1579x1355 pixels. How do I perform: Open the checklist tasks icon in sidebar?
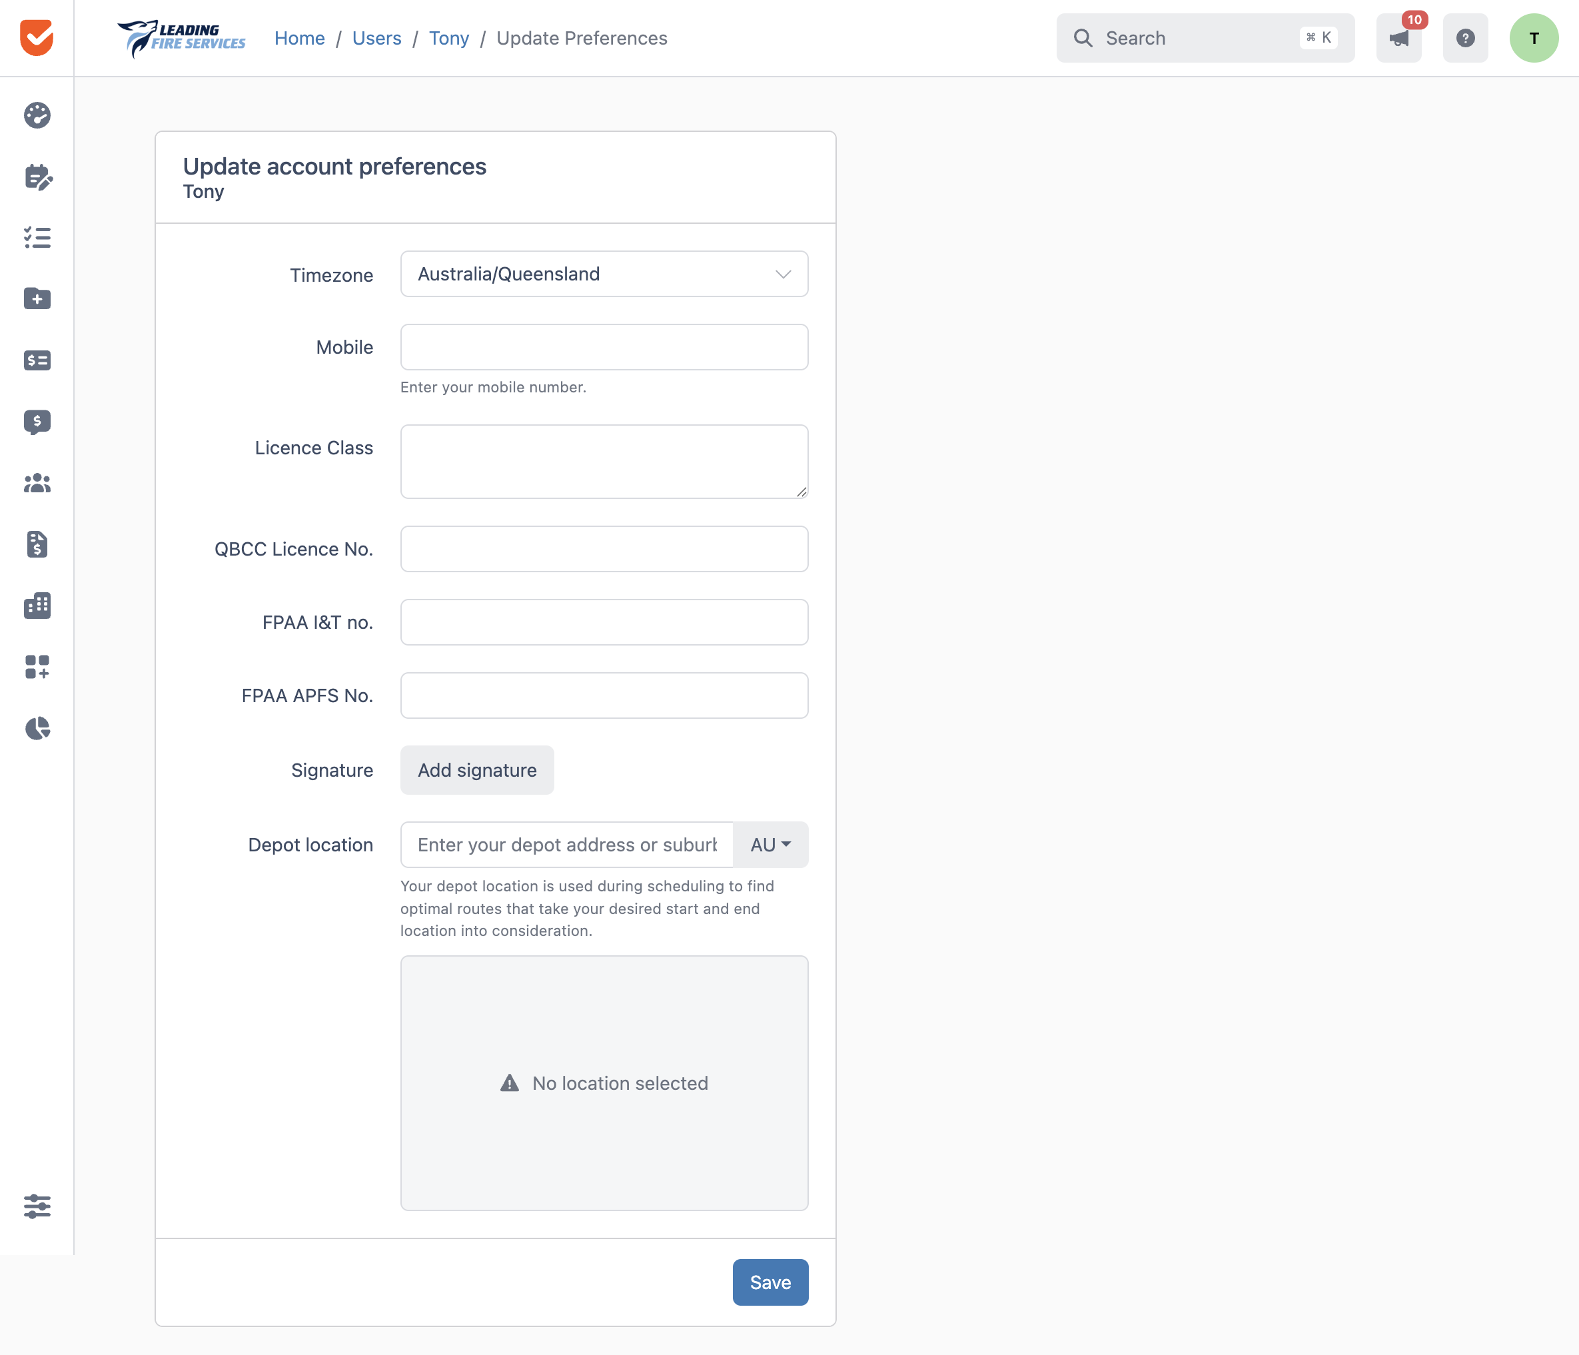click(x=37, y=238)
